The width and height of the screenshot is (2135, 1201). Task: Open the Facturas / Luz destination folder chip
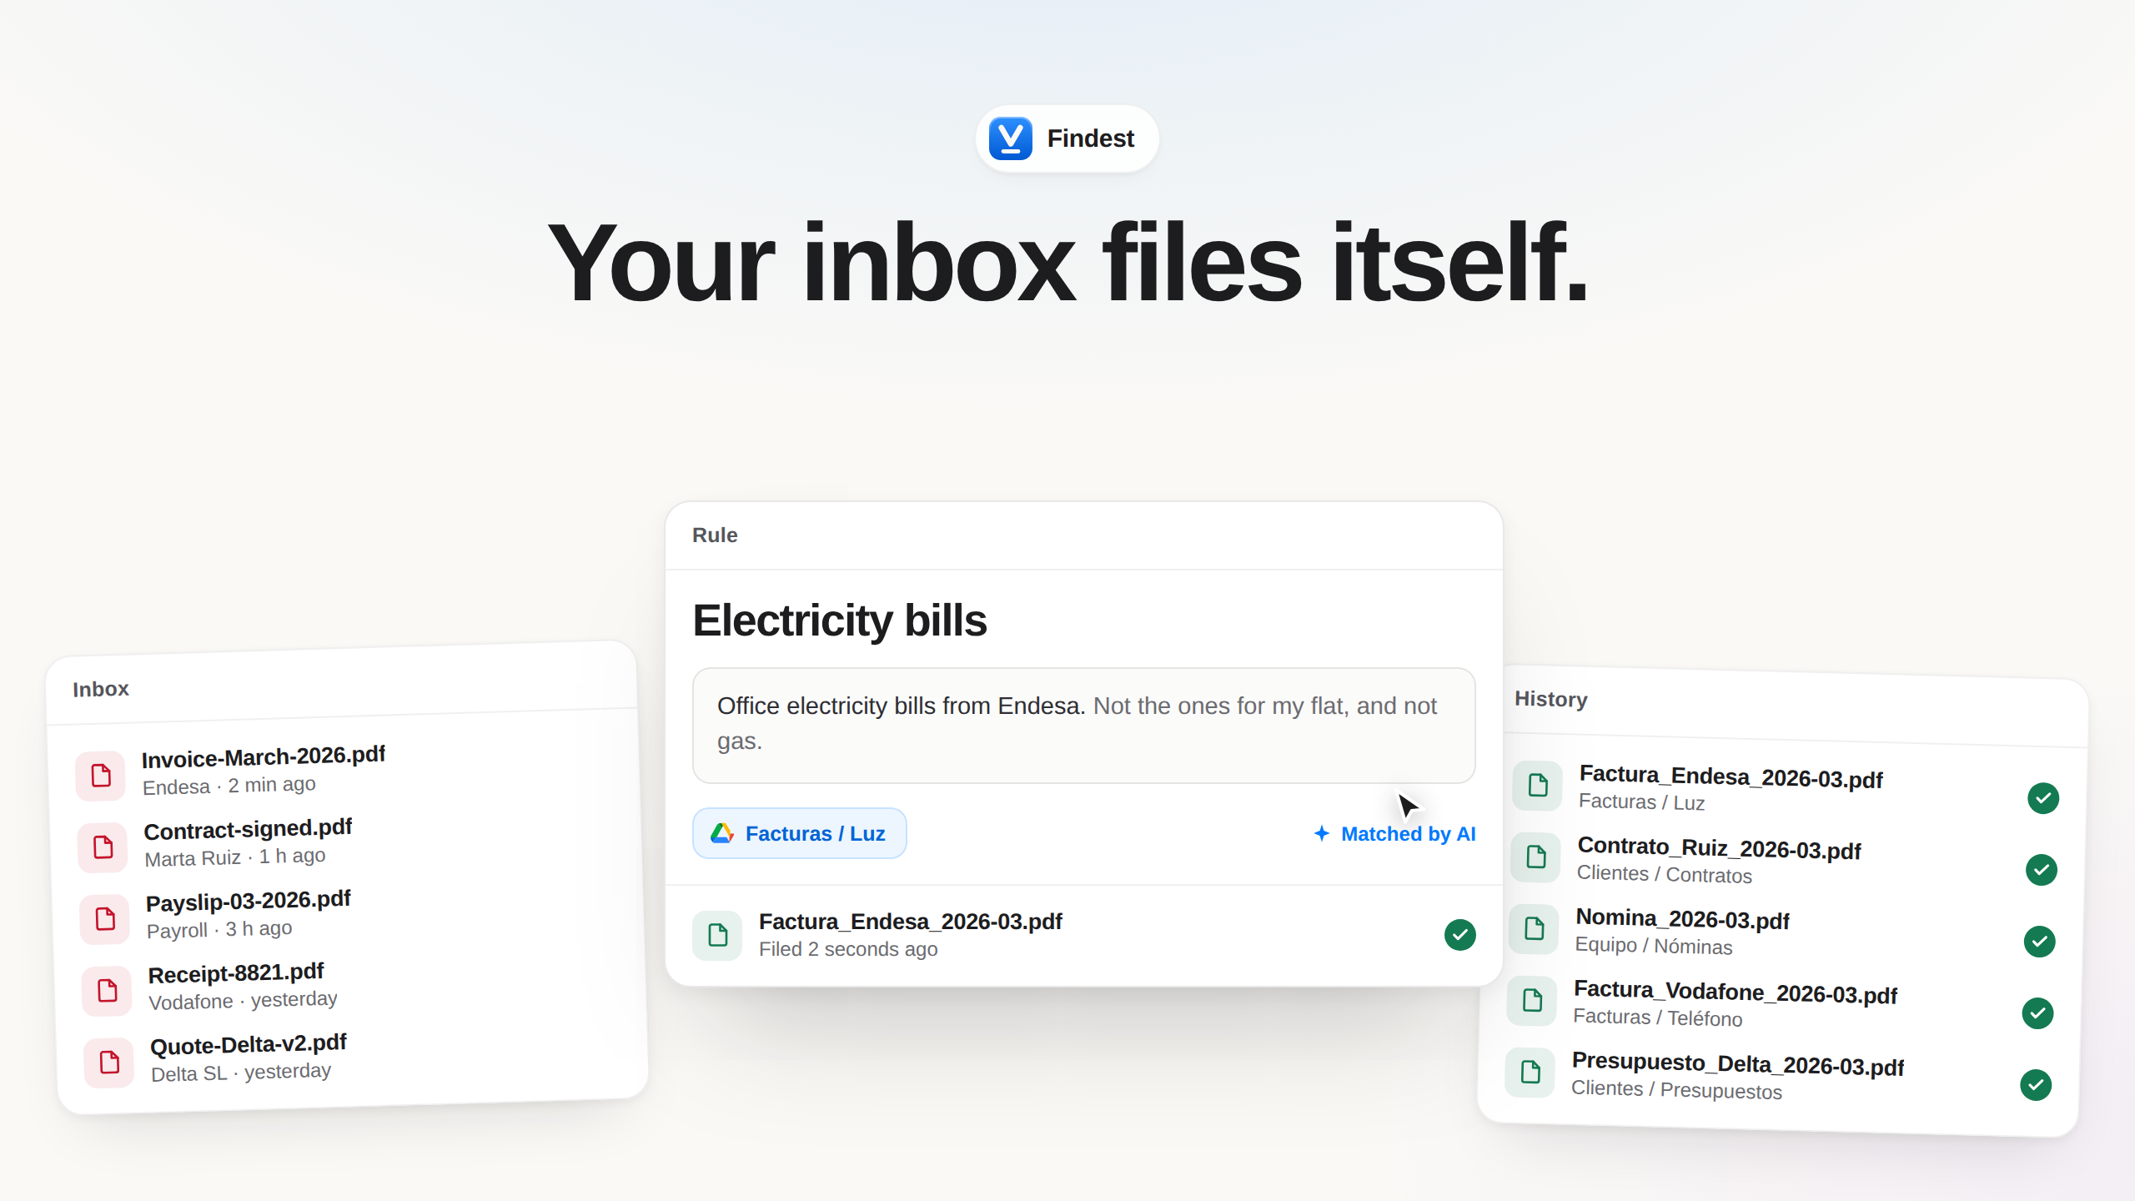(799, 833)
